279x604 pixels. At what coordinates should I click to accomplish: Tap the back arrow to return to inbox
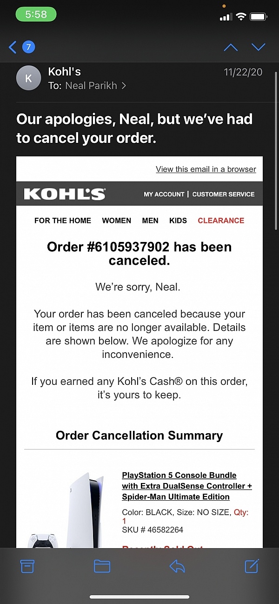12,47
